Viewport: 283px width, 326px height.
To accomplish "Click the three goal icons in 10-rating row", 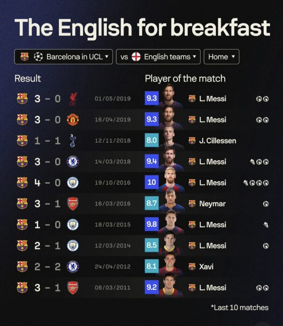I will (259, 183).
